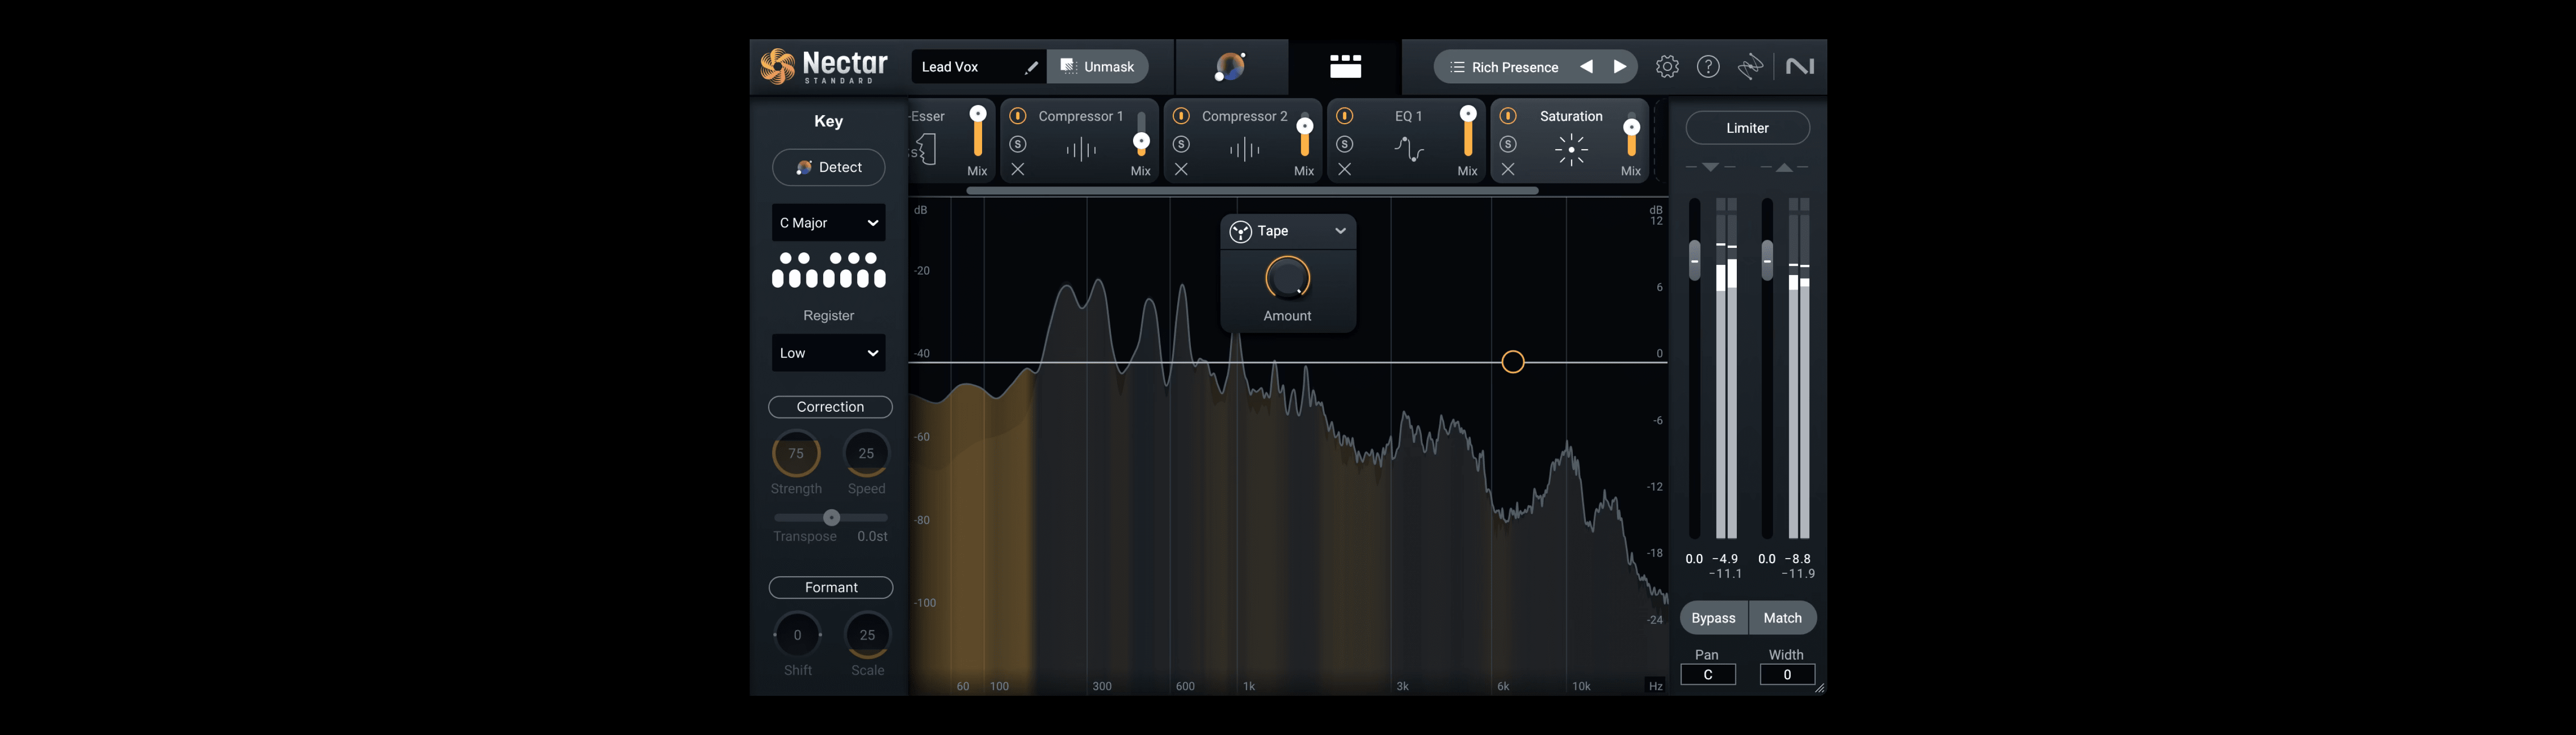
Task: Click the Width value field
Action: (1786, 674)
